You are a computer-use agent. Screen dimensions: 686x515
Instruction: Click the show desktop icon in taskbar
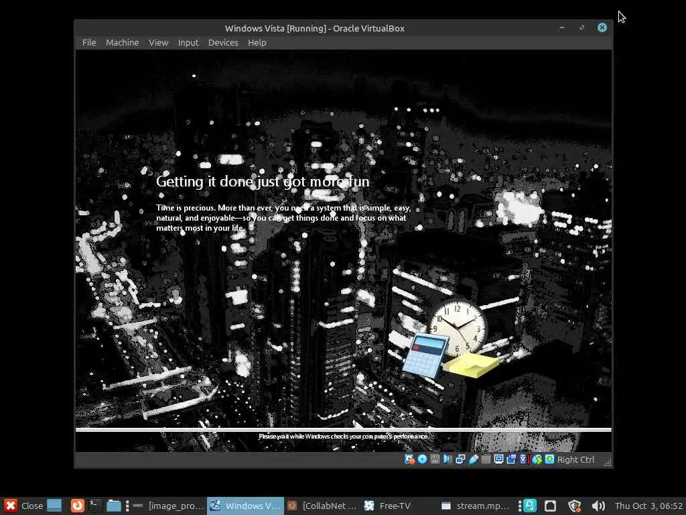pos(54,506)
